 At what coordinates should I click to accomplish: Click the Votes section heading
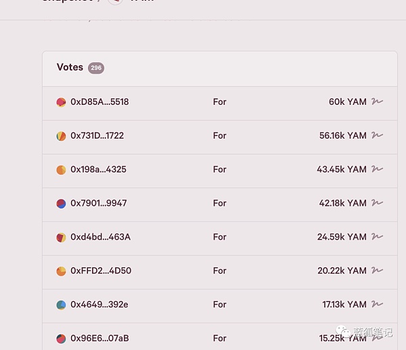click(70, 67)
